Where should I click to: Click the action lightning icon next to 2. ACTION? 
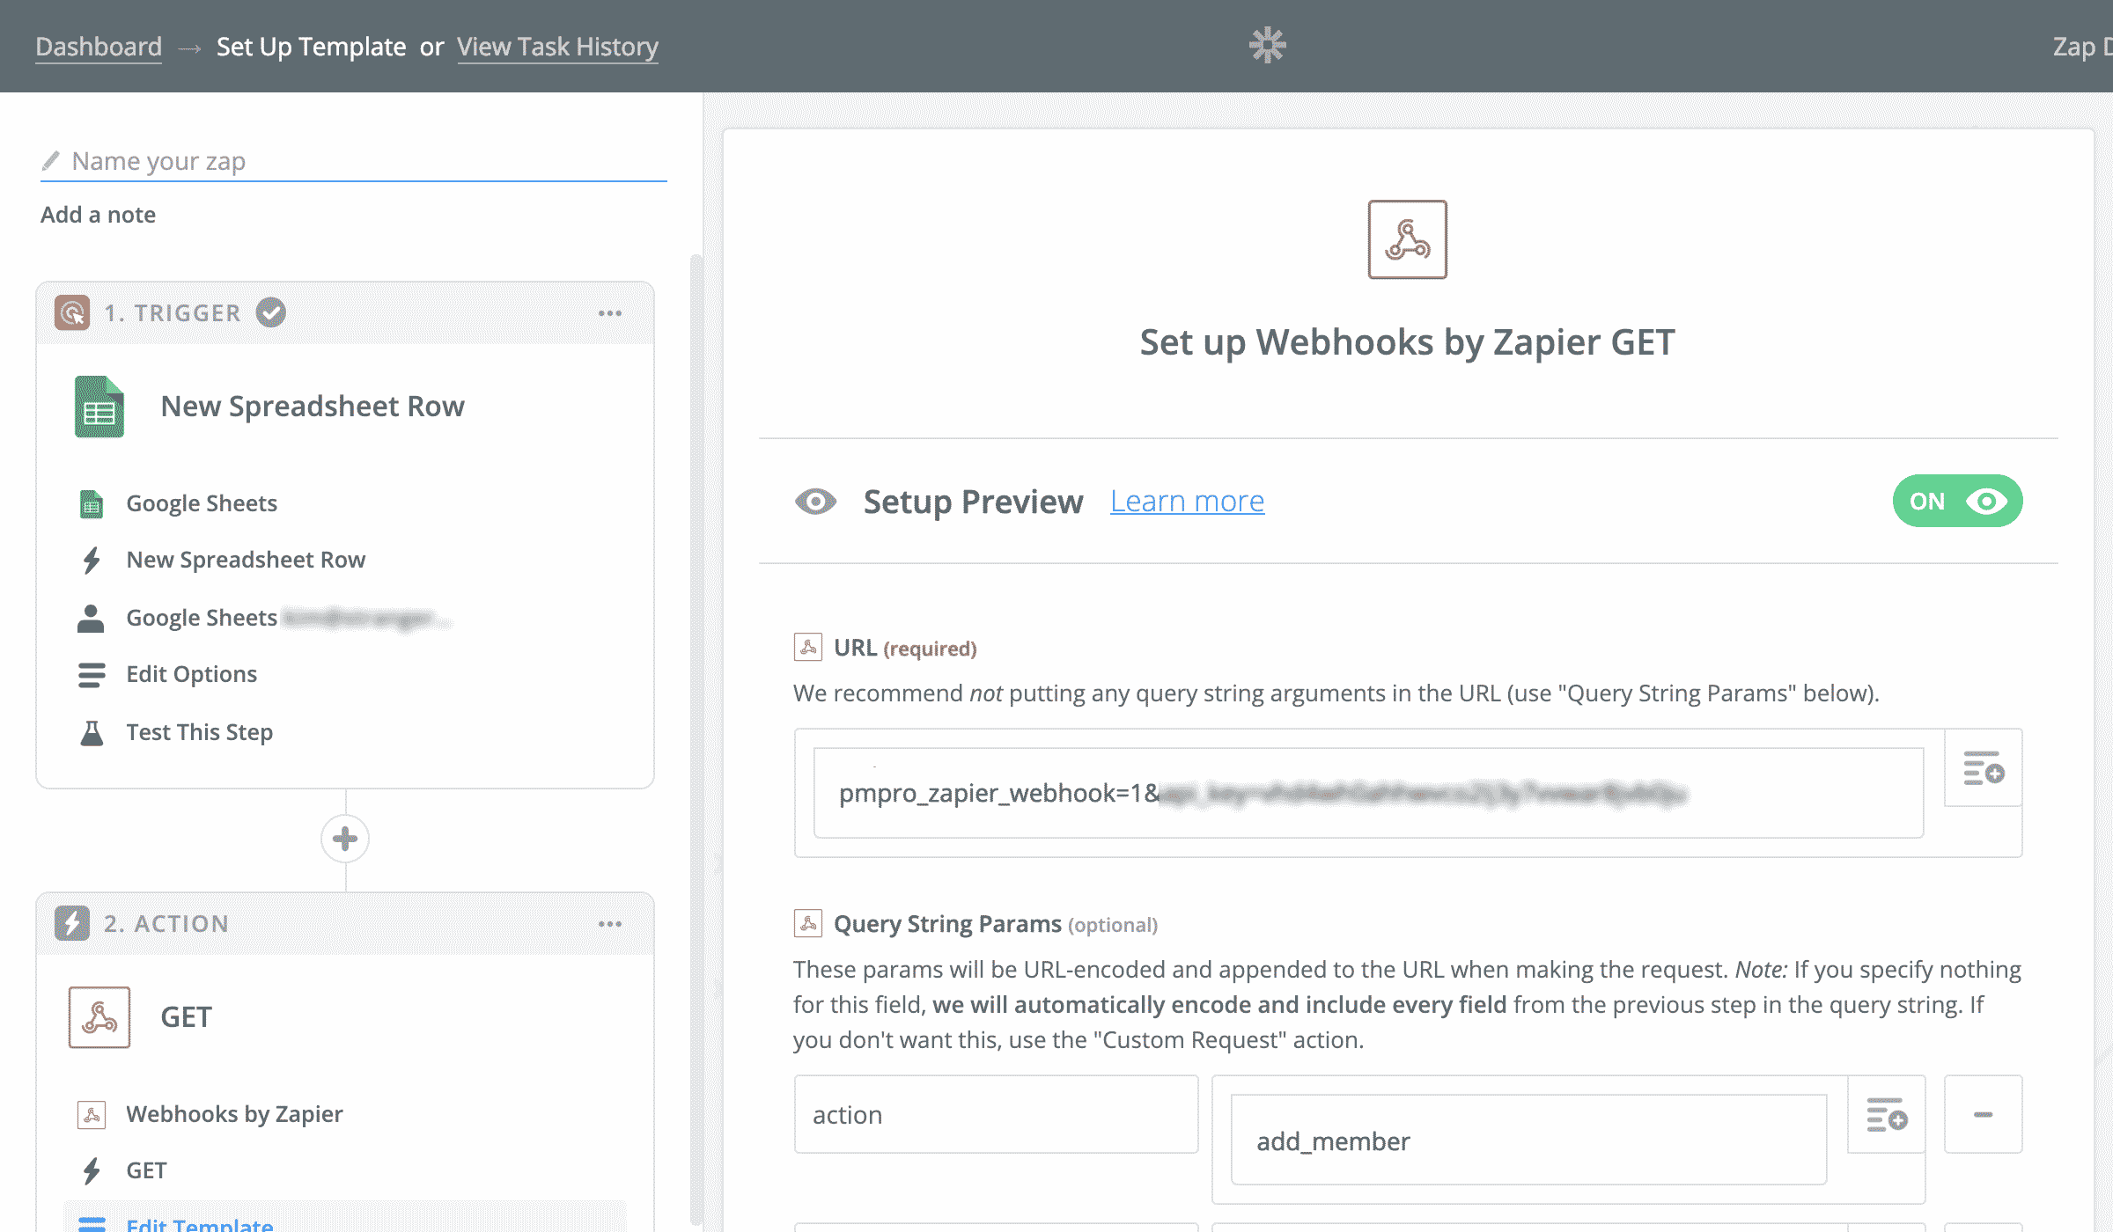point(72,923)
